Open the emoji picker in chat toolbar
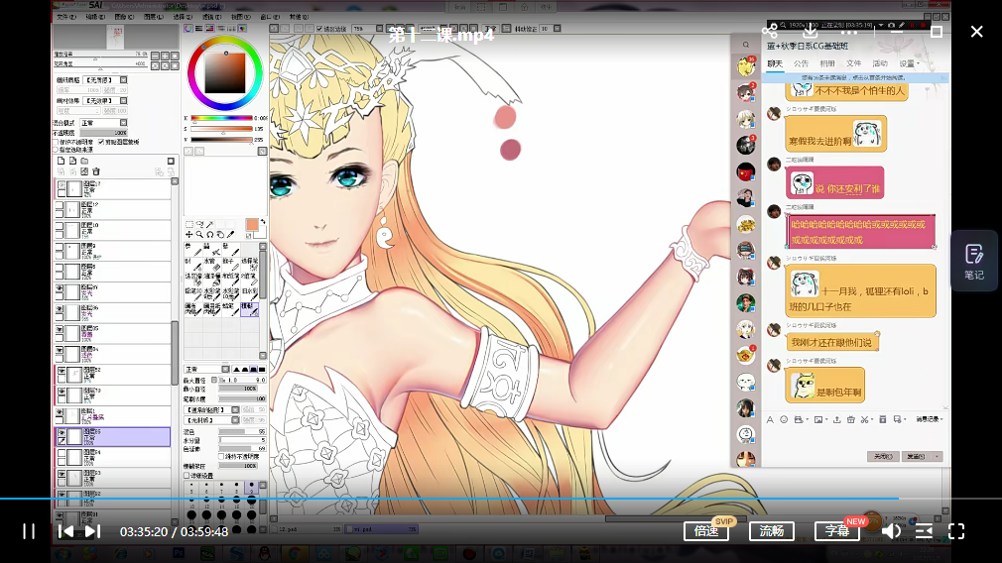 point(784,419)
